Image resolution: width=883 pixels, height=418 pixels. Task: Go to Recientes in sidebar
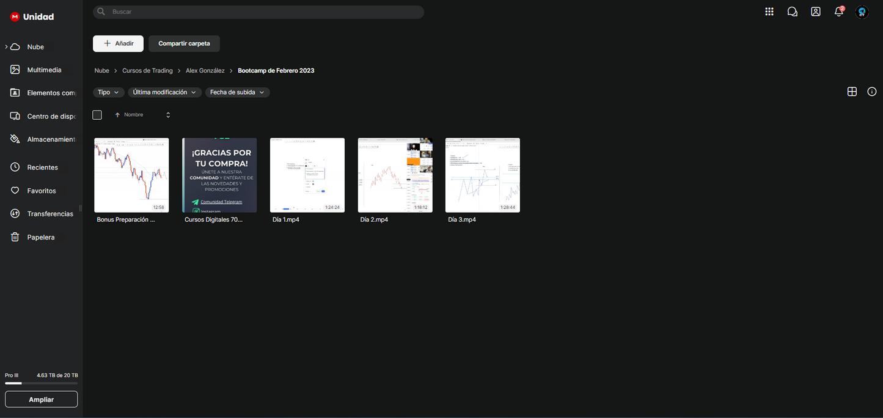point(42,167)
